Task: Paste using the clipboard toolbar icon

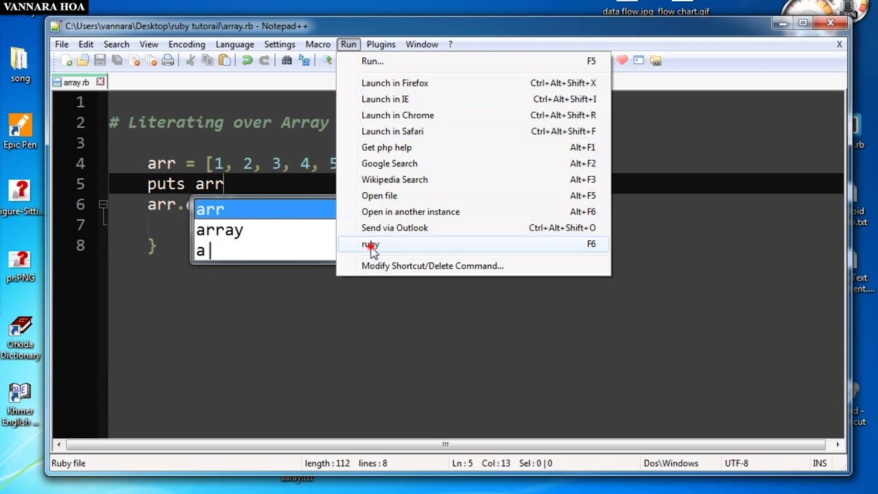Action: 224,61
